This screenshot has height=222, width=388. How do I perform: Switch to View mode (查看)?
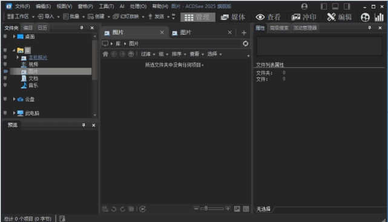[268, 17]
